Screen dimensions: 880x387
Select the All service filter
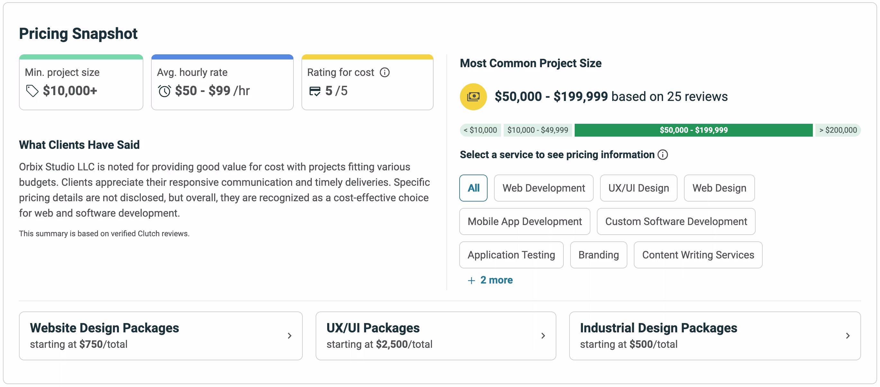point(473,188)
